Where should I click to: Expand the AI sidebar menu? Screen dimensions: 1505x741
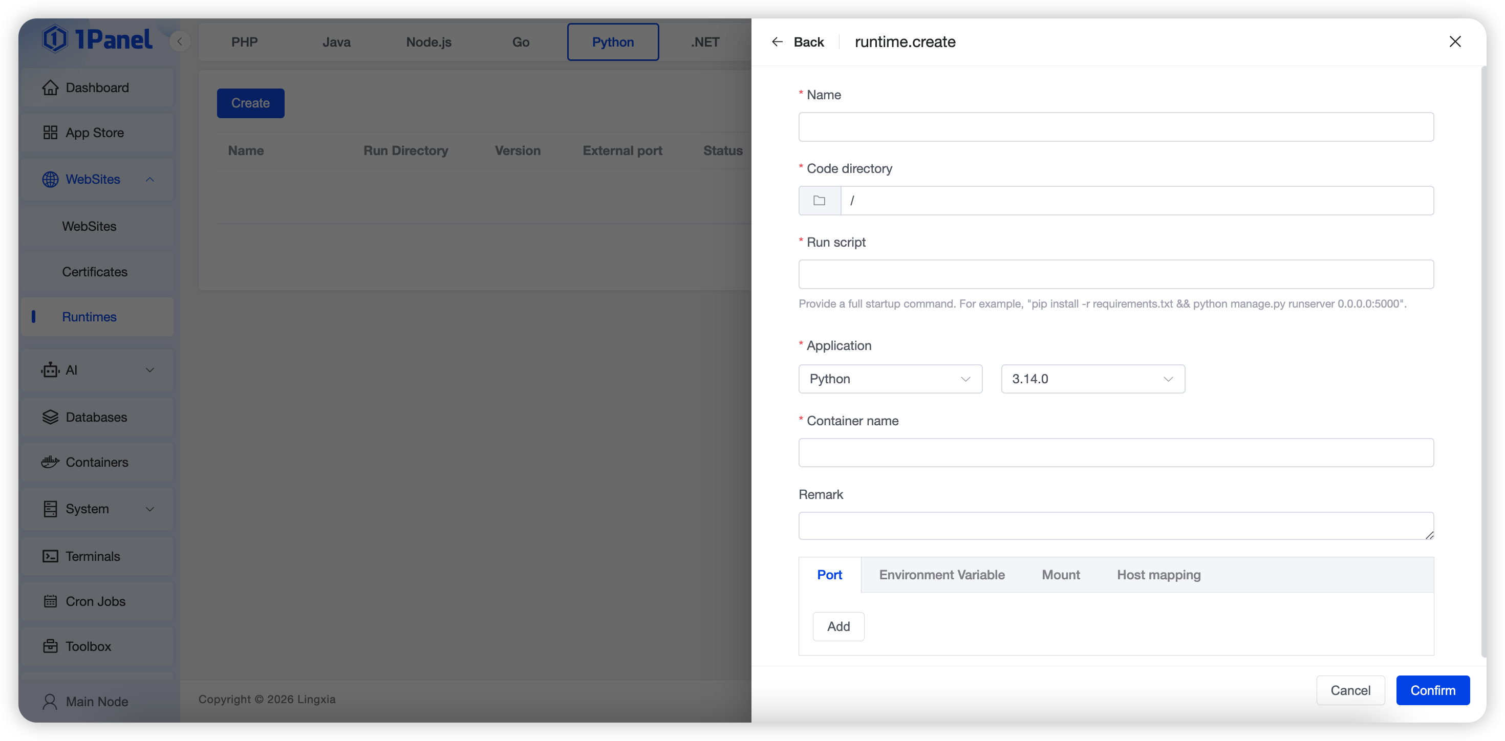point(149,370)
